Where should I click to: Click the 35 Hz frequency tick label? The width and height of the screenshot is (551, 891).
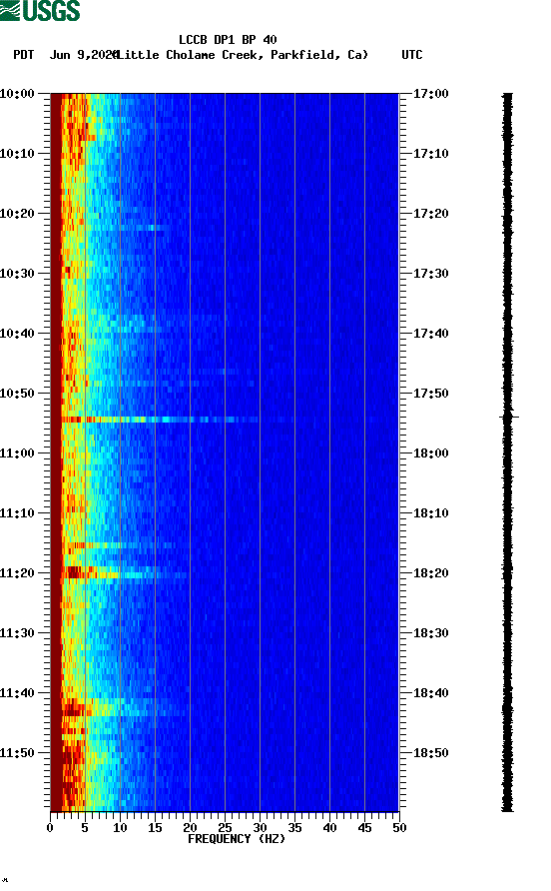point(294,828)
